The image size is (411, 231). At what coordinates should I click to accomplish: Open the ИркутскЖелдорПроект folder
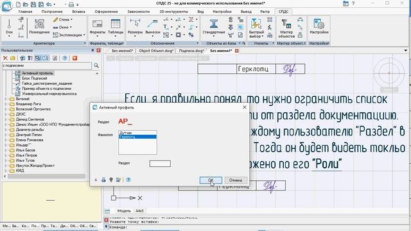35,166
